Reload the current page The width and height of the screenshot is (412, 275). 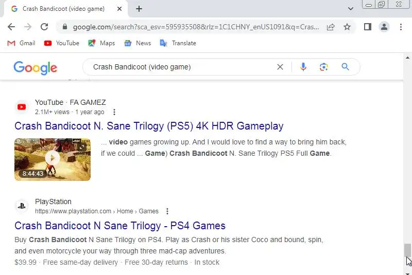tap(44, 27)
